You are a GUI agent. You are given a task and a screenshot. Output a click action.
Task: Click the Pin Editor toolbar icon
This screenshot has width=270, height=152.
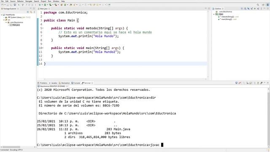(109, 5)
